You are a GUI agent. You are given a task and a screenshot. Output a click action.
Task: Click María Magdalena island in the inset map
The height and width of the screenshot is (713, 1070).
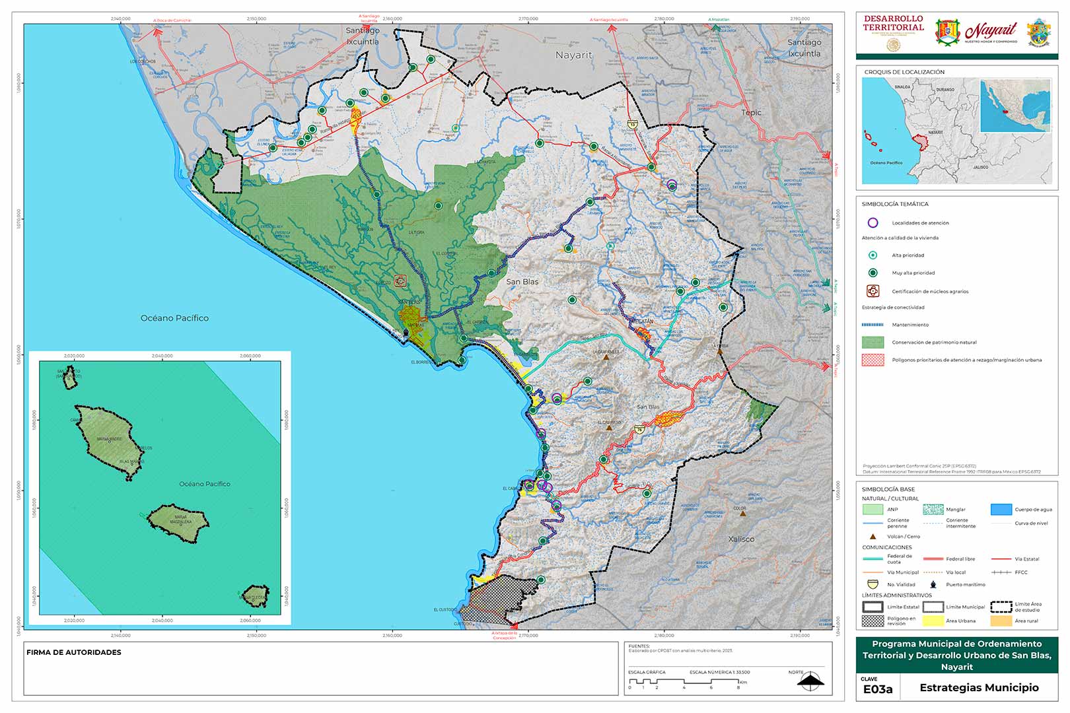tap(178, 524)
